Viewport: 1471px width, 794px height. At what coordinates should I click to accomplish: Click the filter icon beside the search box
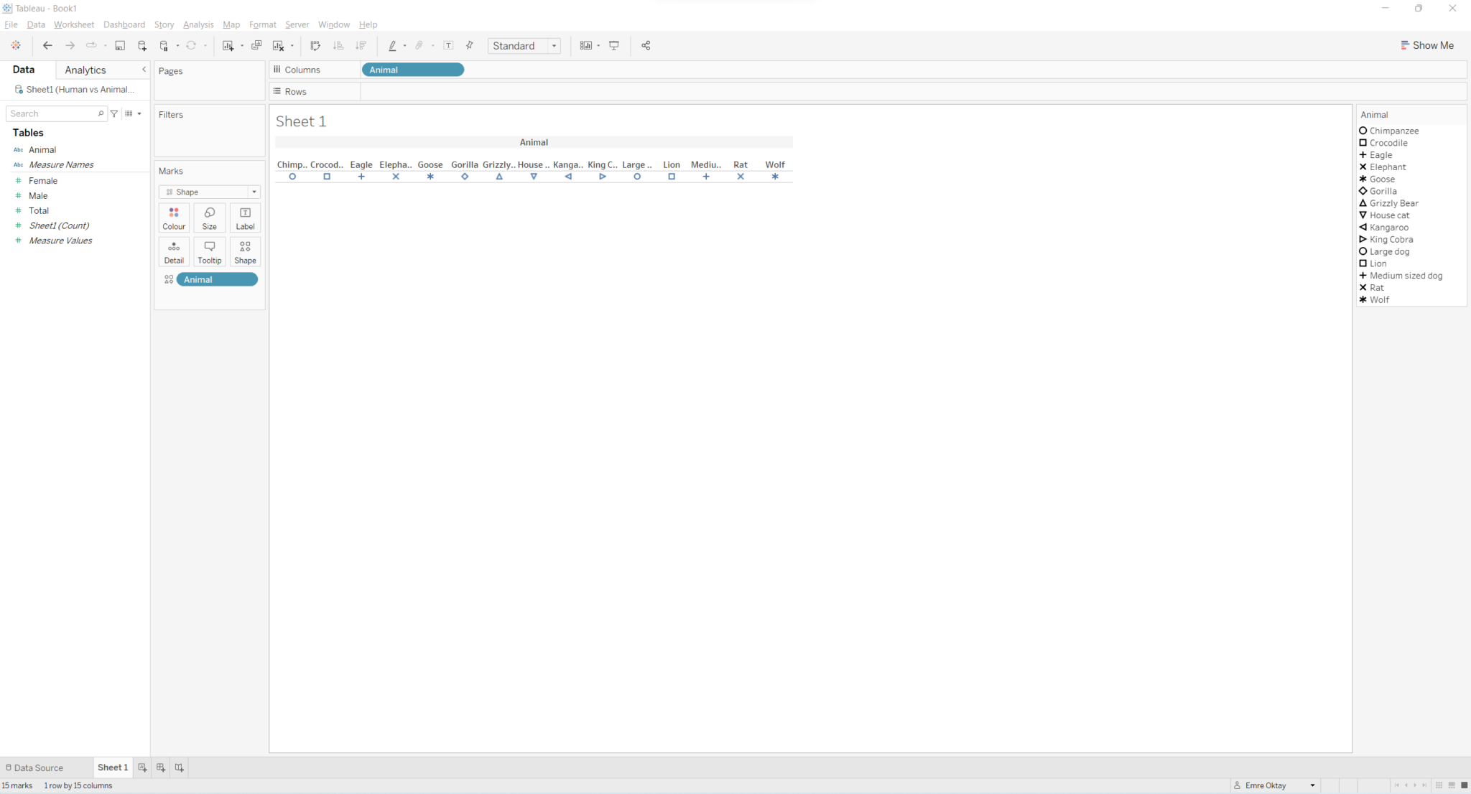114,113
